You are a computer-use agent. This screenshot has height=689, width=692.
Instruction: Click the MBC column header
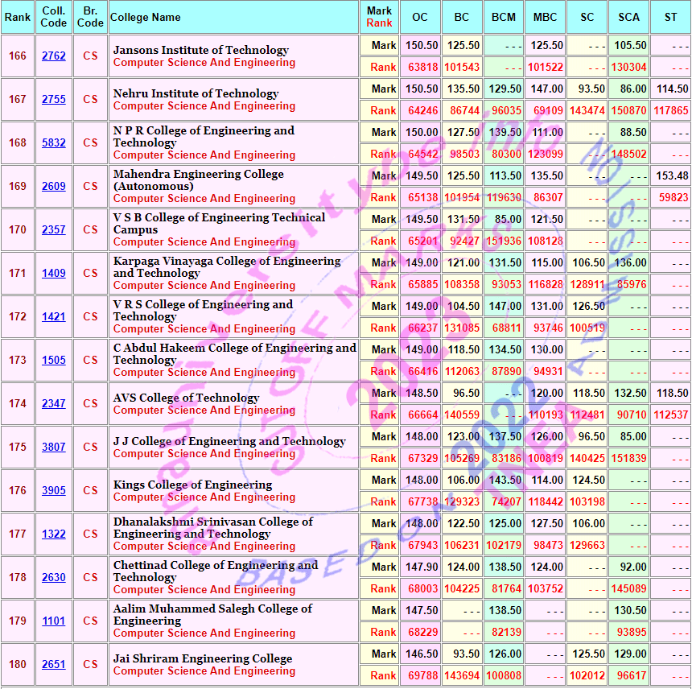(x=547, y=17)
